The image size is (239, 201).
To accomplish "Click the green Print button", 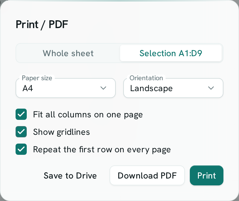I will (207, 175).
